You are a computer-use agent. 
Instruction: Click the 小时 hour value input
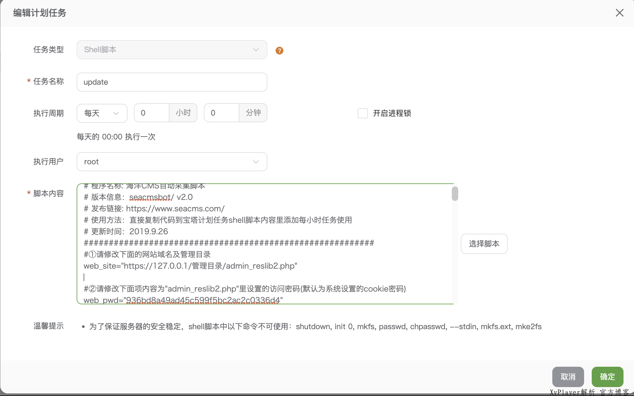tap(152, 113)
